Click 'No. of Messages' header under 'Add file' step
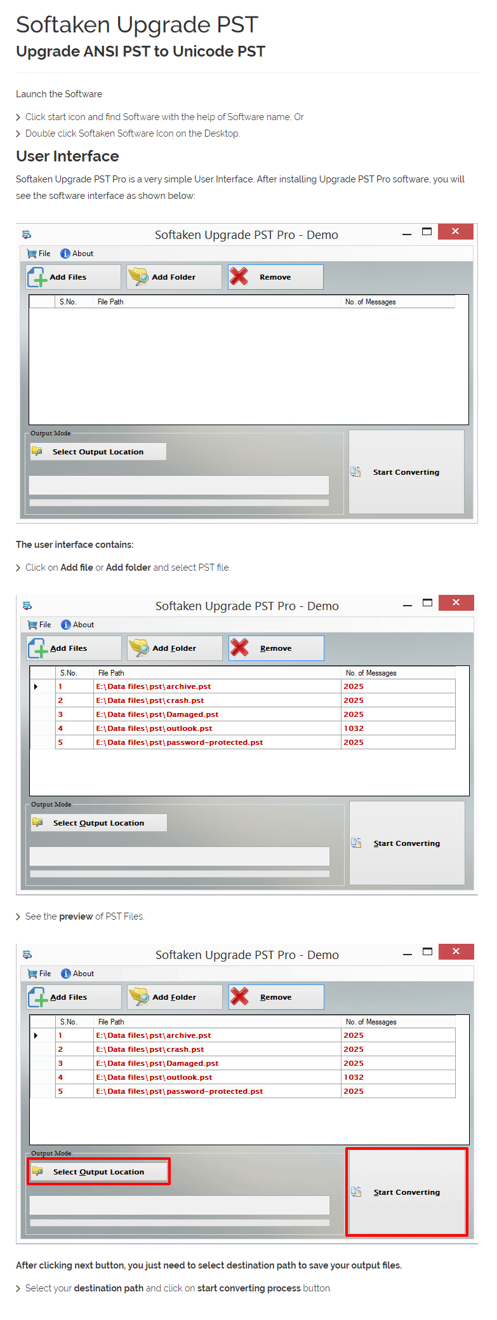 coord(371,673)
